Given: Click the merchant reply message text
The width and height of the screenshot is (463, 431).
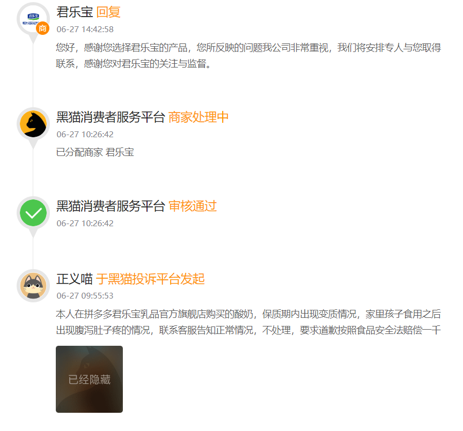Looking at the screenshot, I should (x=248, y=55).
